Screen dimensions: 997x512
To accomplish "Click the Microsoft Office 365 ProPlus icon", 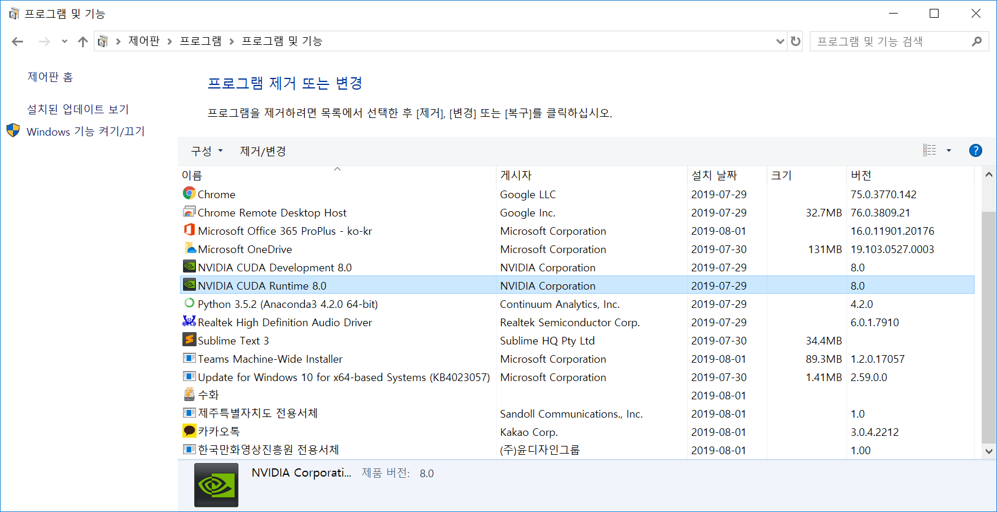I will [189, 230].
